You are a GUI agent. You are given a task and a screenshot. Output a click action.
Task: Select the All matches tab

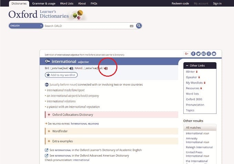200,128
